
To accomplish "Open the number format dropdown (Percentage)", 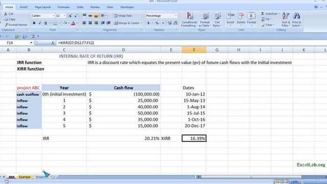I will pyautogui.click(x=176, y=16).
